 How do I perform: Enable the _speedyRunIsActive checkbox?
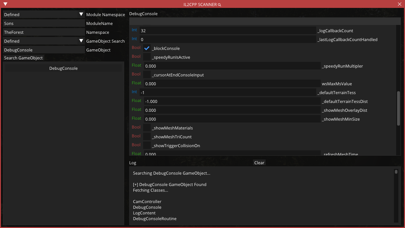pos(147,57)
